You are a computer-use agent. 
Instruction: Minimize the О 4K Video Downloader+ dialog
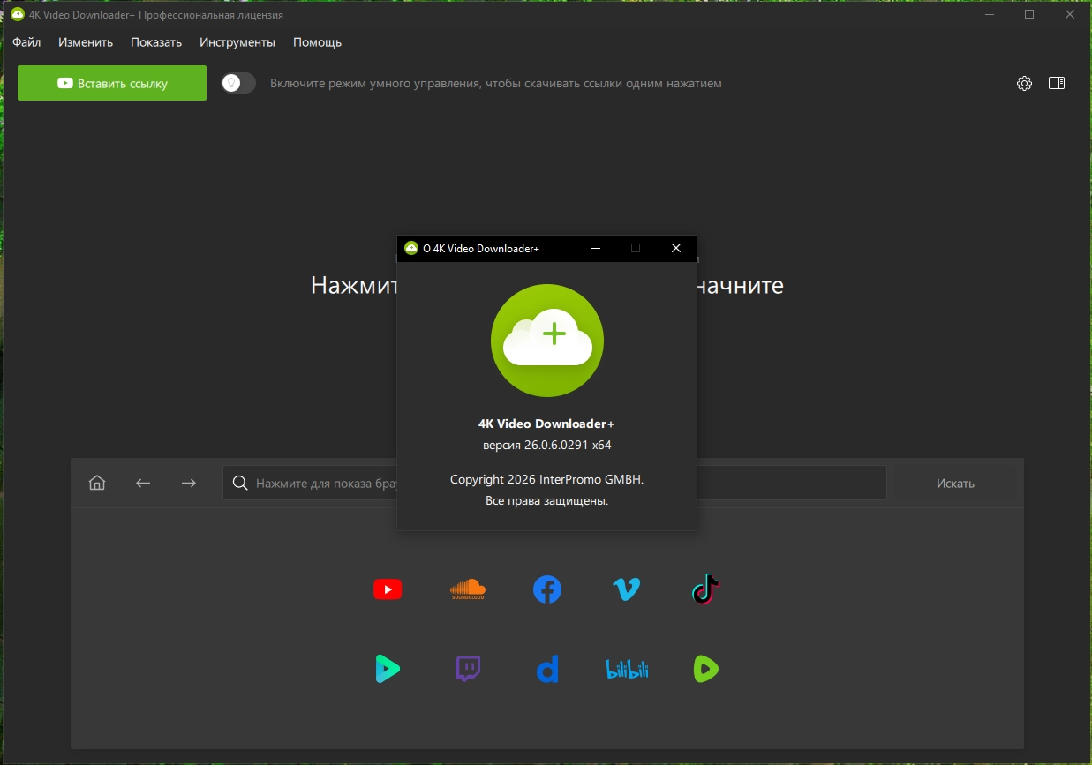click(x=596, y=248)
